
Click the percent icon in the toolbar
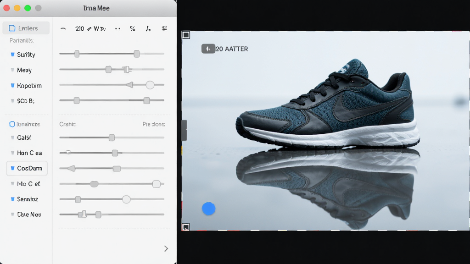tap(133, 29)
